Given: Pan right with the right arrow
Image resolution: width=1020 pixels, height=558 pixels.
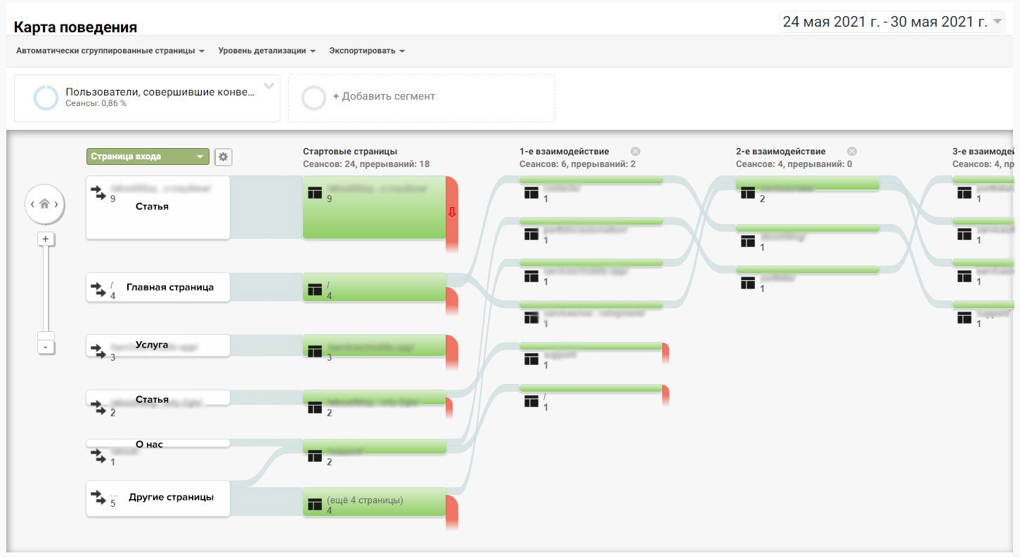Looking at the screenshot, I should [57, 204].
